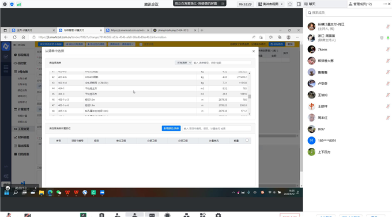The image size is (392, 217).
Task: Click the browser profile avatar icon
Action: point(288,37)
